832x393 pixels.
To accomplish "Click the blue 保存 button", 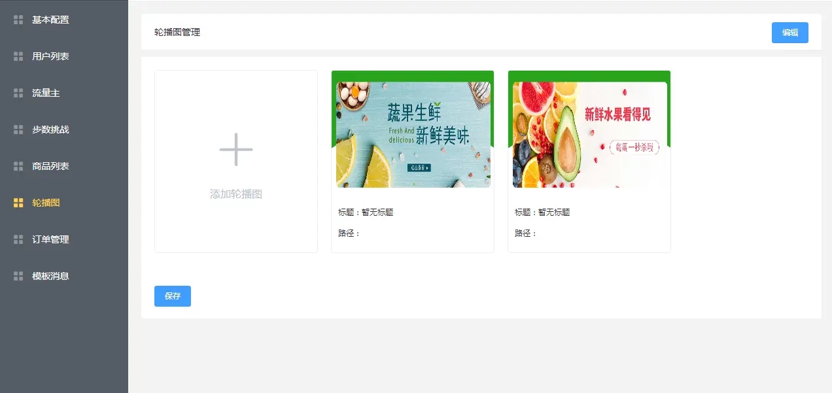I will (x=173, y=296).
